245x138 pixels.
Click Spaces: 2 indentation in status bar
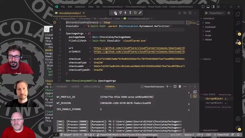(189, 135)
